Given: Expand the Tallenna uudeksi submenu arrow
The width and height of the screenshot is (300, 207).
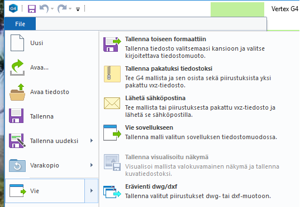Looking at the screenshot, I should [x=92, y=141].
